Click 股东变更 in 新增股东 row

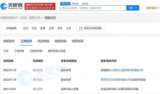66,70
